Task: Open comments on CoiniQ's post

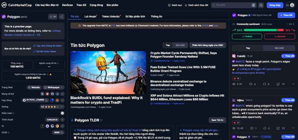Action: tap(252, 84)
